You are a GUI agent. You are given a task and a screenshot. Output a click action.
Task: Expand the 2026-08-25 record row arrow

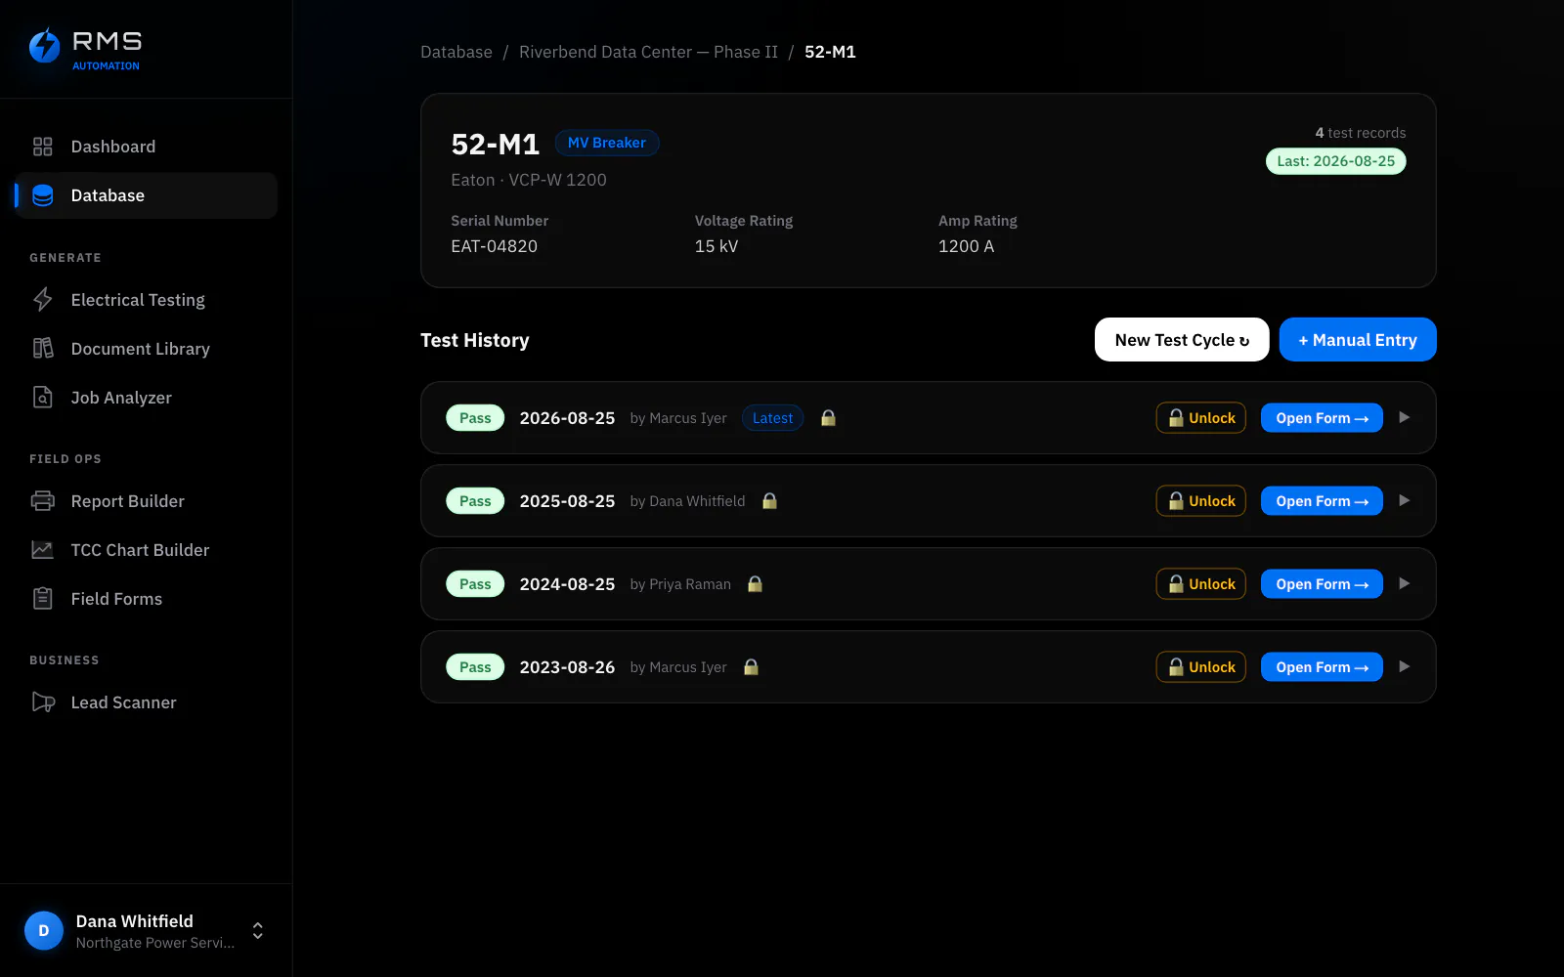pos(1405,418)
